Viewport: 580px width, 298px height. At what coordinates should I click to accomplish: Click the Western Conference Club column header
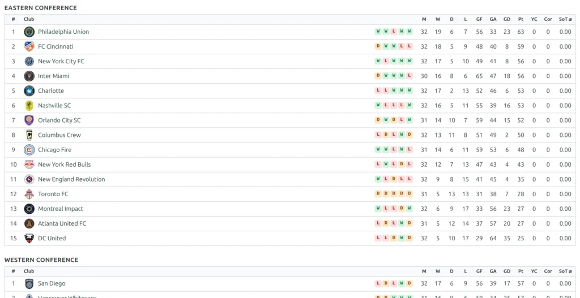pyautogui.click(x=29, y=271)
